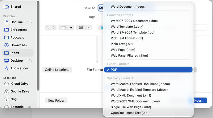Click the column divider resize handle
Image resolution: width=213 pixels, height=118 pixels.
click(x=97, y=61)
